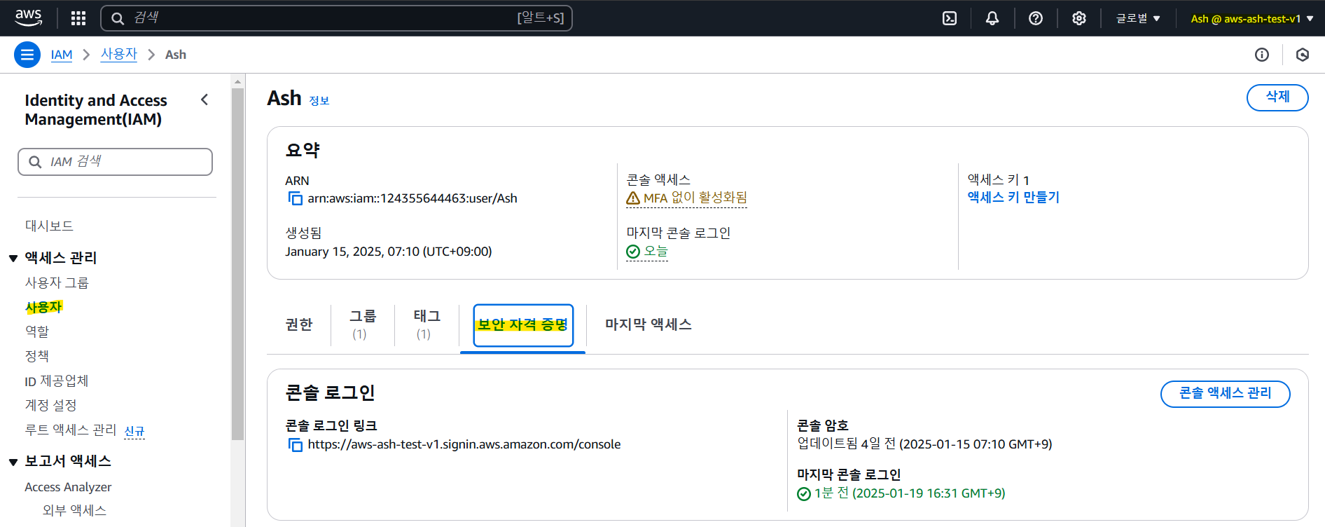This screenshot has width=1325, height=527.
Task: Copy the user ARN with copy icon
Action: point(296,198)
